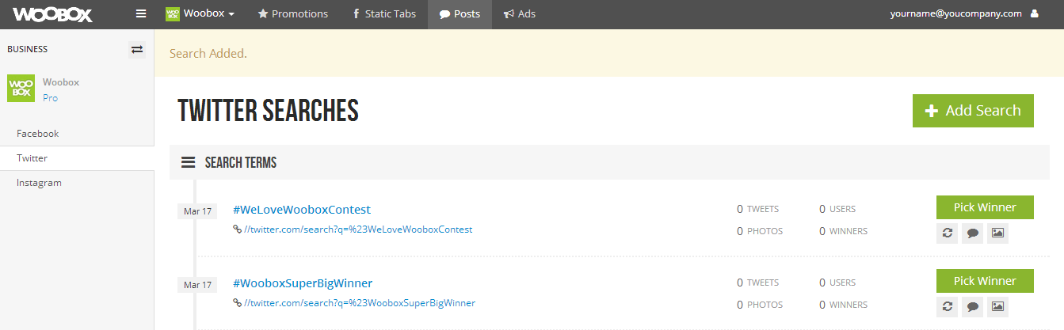Click the Winners count for #WeLoveWooboxContest
Viewport: 1064px width, 330px height.
click(x=843, y=231)
